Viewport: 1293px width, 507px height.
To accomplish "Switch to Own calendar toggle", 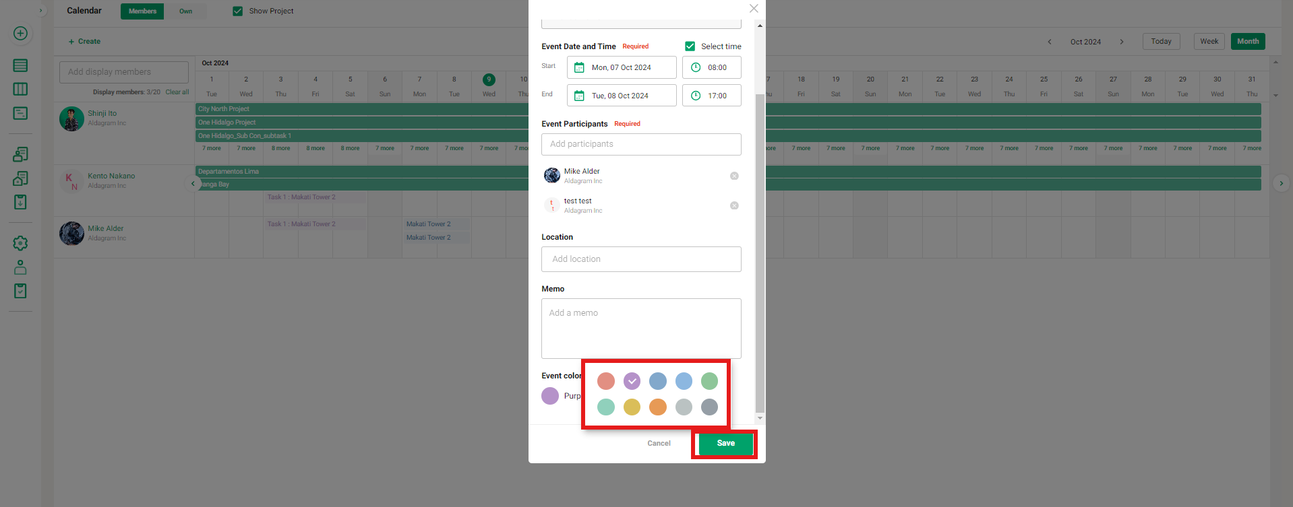I will pos(185,11).
